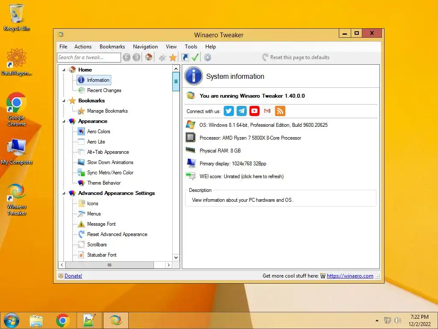
Task: Open settings with the gear toolbar icon
Action: 207,57
